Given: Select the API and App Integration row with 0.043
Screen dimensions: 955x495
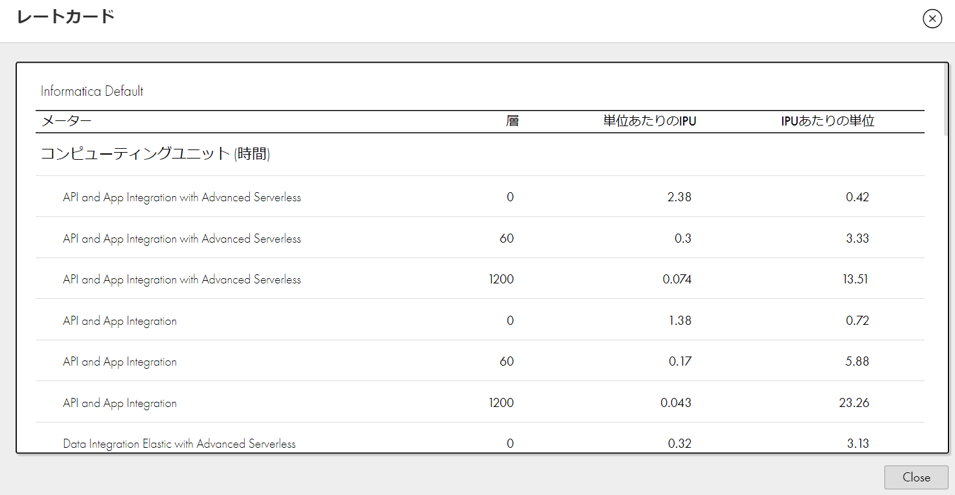Looking at the screenshot, I should 480,402.
